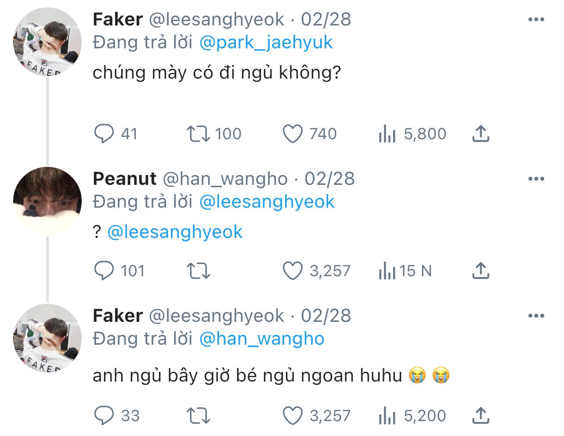This screenshot has width=564, height=436.
Task: Retweet Faker's tweet showing 100 retweets
Action: click(198, 134)
